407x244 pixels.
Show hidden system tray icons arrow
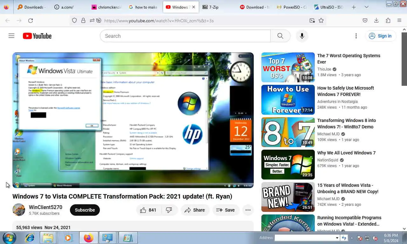352,238
